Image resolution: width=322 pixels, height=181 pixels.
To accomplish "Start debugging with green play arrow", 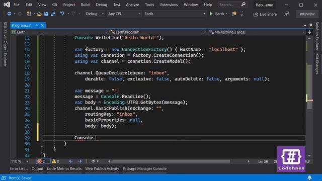I will point(211,14).
